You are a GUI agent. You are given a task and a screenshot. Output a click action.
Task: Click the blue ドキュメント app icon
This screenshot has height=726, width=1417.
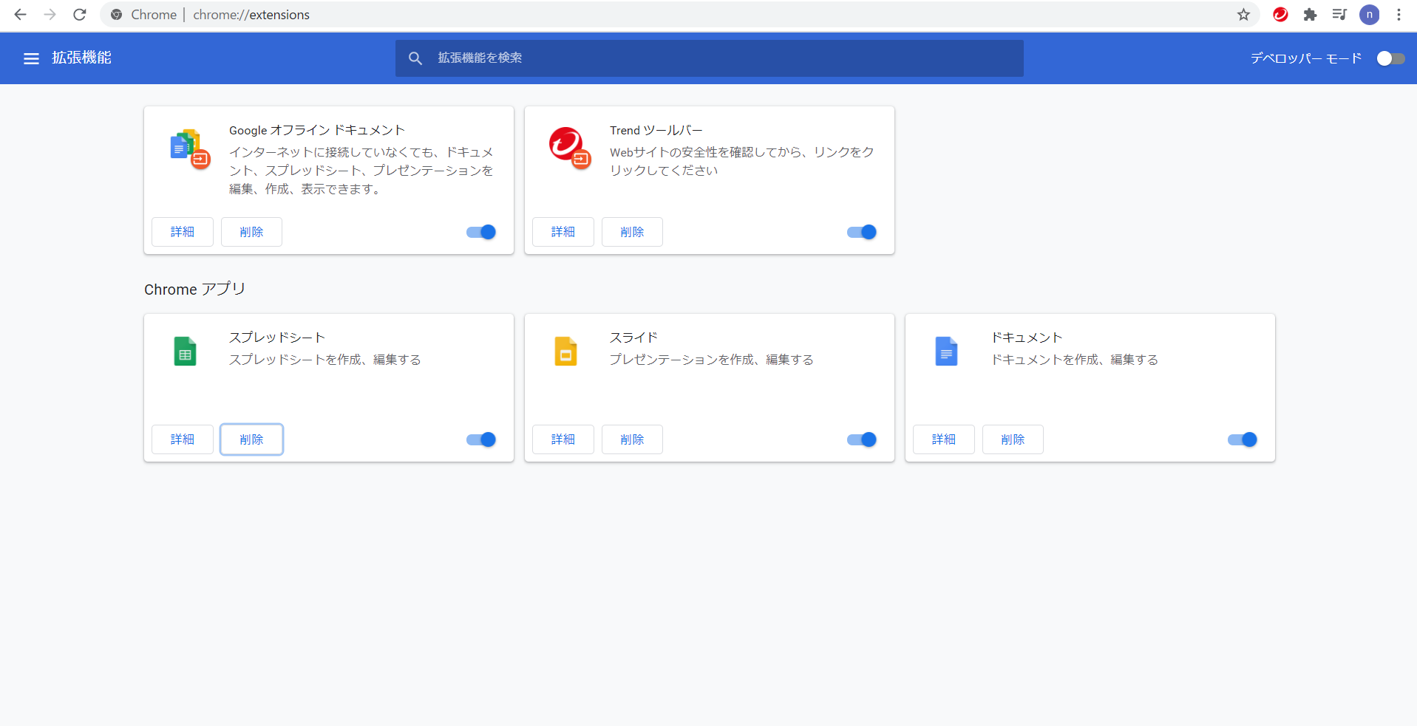pos(946,351)
